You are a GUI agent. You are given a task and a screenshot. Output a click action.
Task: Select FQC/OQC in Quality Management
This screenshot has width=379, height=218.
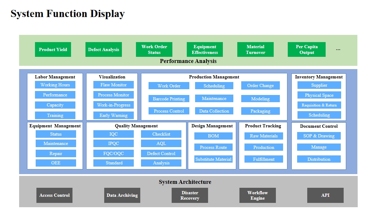point(114,154)
